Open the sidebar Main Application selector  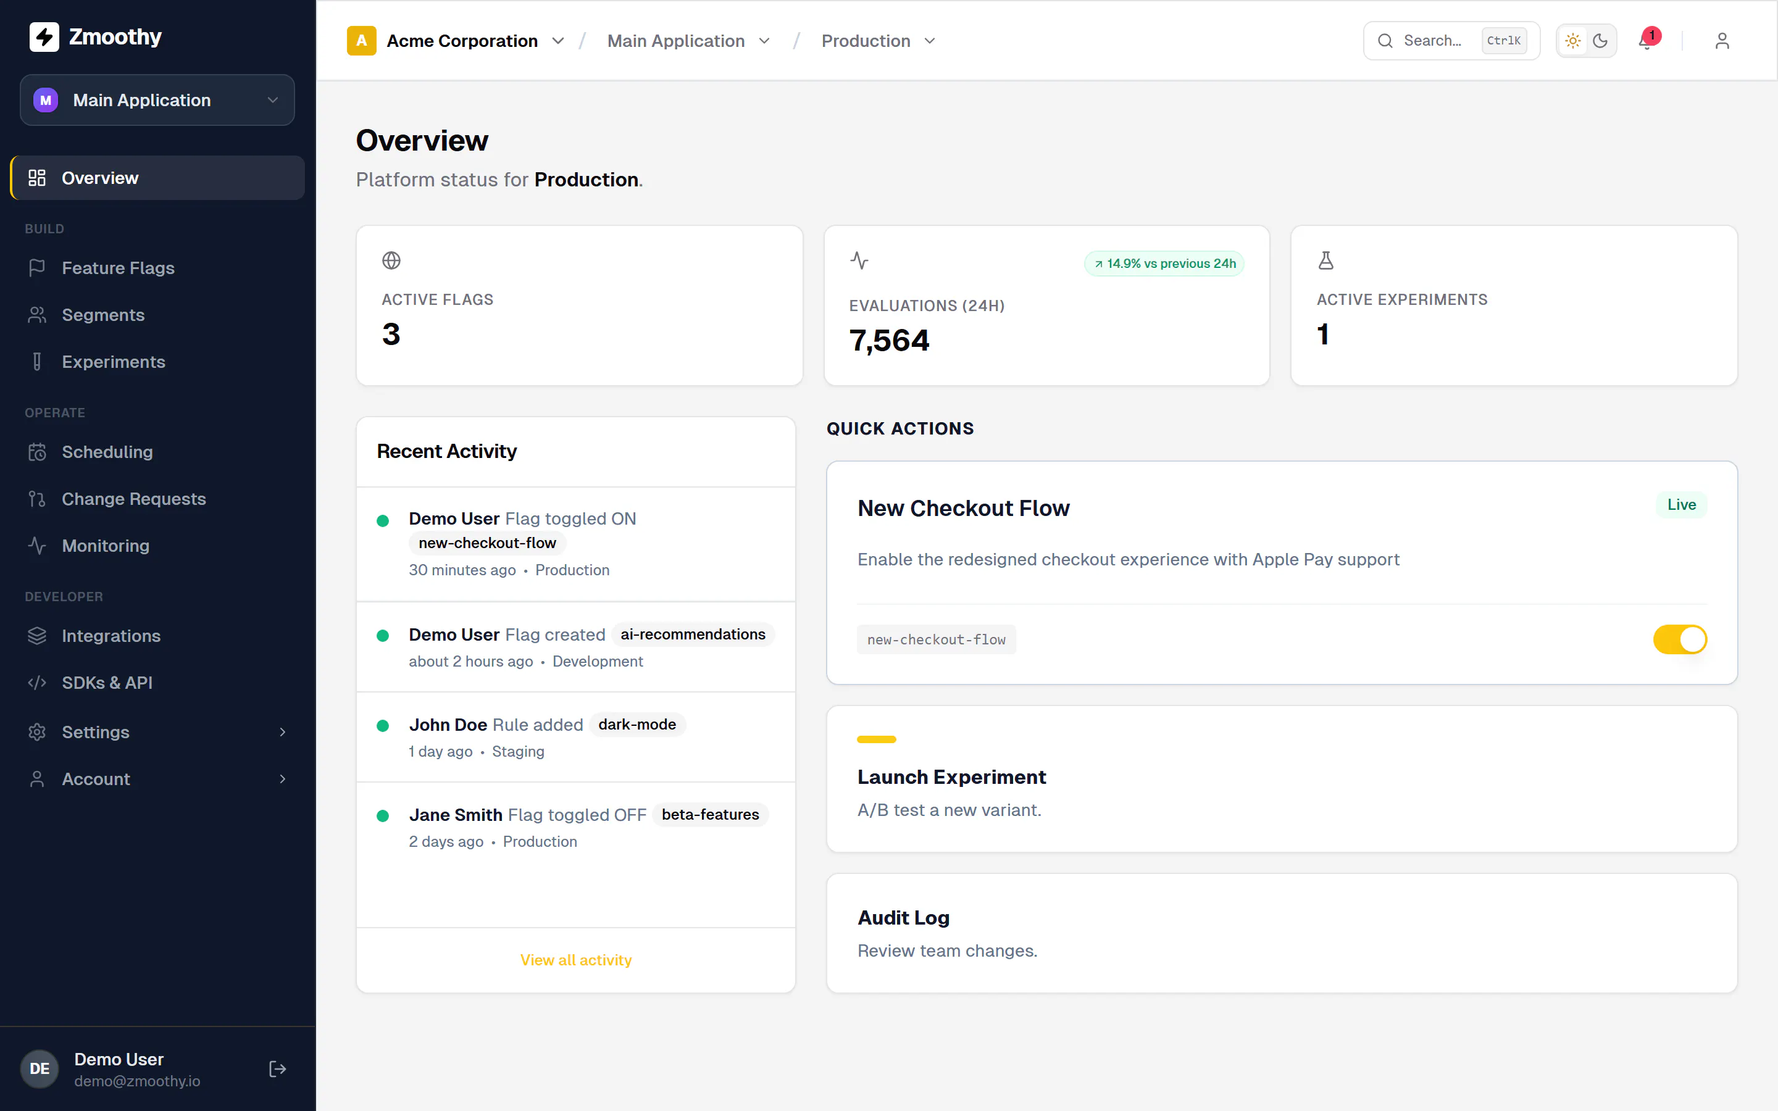coord(157,100)
